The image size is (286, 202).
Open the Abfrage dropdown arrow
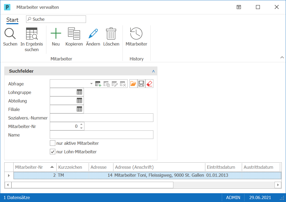pyautogui.click(x=91, y=84)
